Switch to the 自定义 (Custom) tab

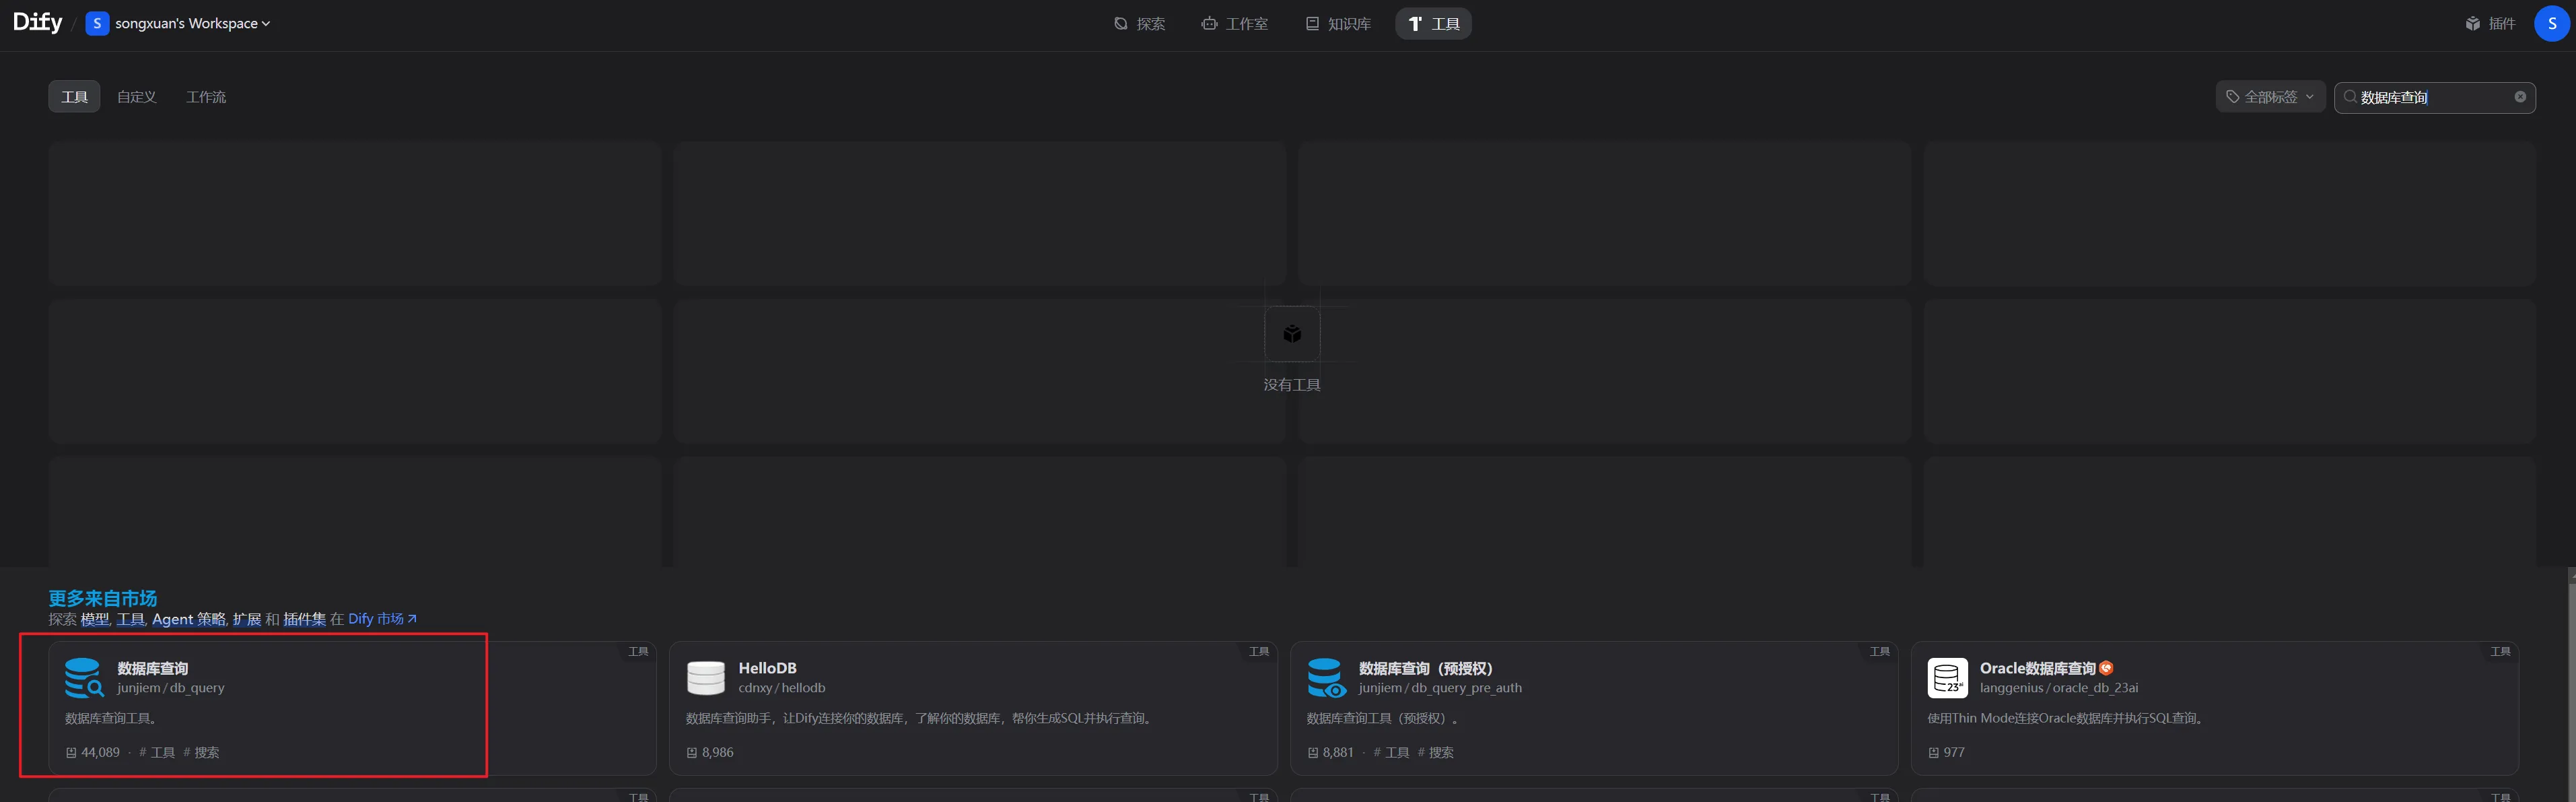pyautogui.click(x=136, y=97)
